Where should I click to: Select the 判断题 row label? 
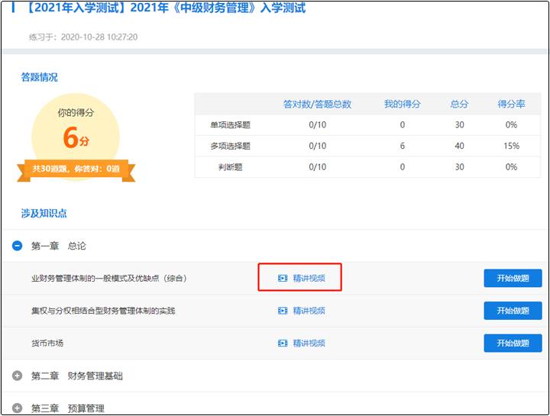[230, 167]
